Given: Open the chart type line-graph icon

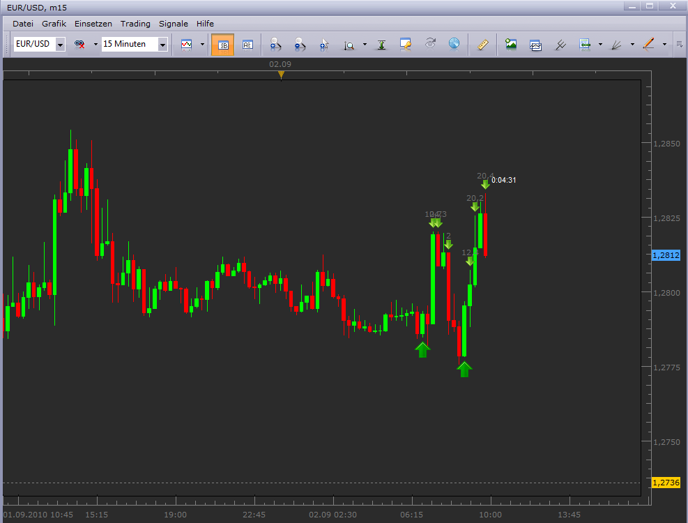Looking at the screenshot, I should [x=187, y=44].
